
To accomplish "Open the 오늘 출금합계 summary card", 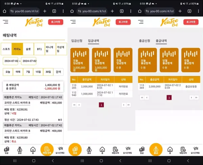I will pos(148,60).
